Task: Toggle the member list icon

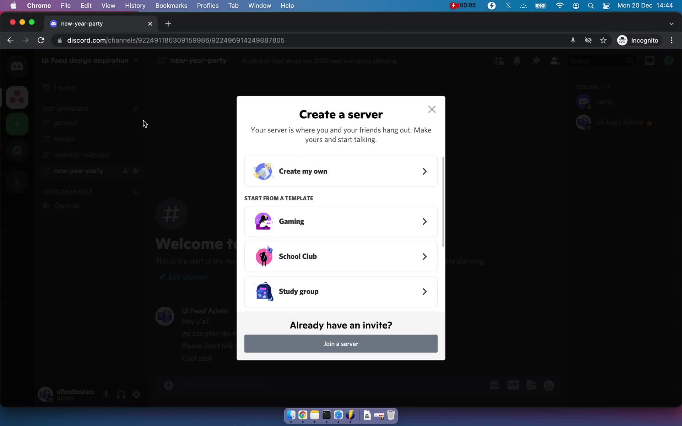Action: pos(555,61)
